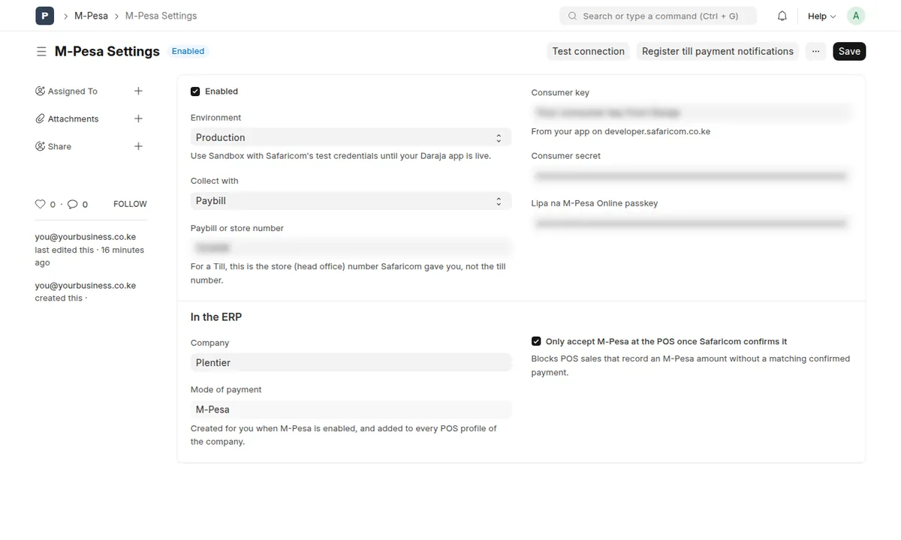
Task: Click the Share icon in sidebar
Action: [41, 146]
